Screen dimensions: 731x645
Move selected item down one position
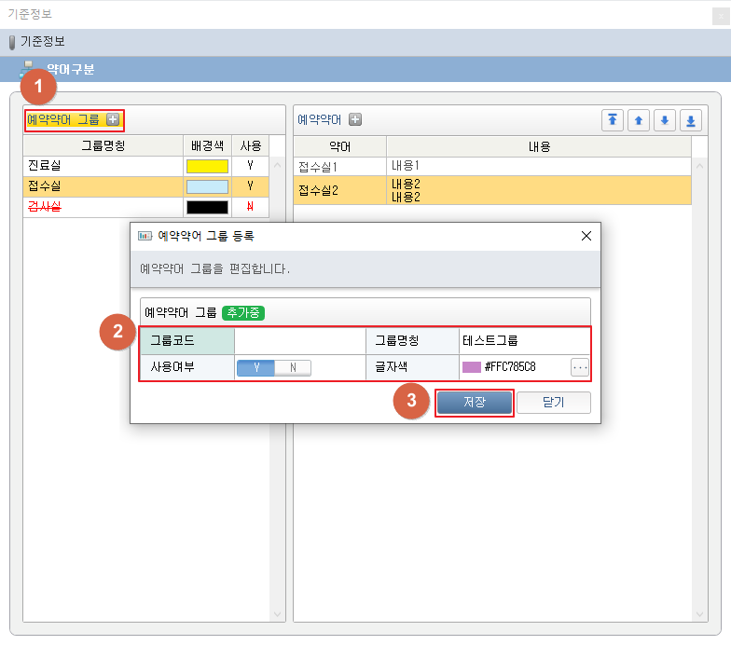[x=664, y=120]
